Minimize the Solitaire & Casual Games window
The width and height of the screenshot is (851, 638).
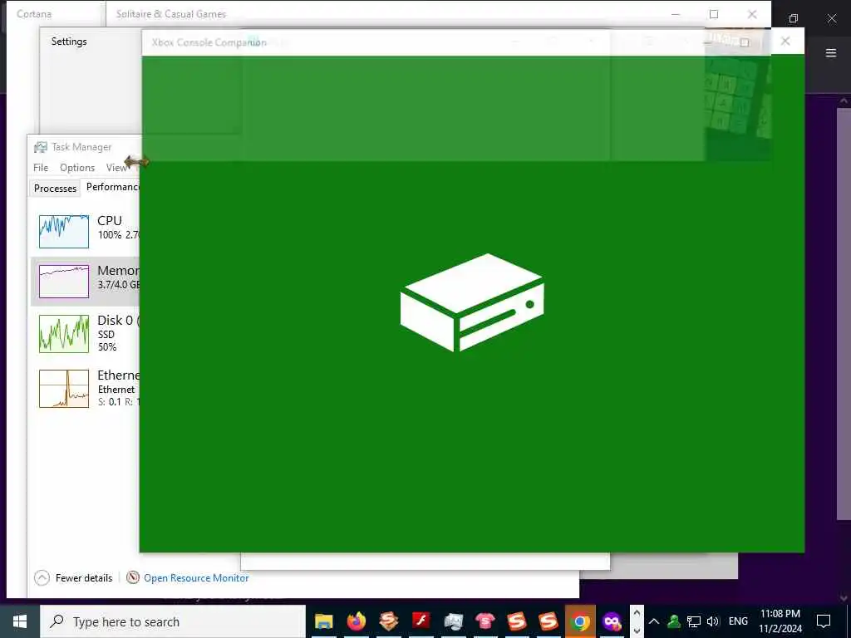click(675, 14)
